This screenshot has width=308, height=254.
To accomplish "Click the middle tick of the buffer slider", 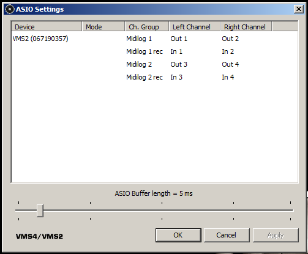I will (x=162, y=203).
